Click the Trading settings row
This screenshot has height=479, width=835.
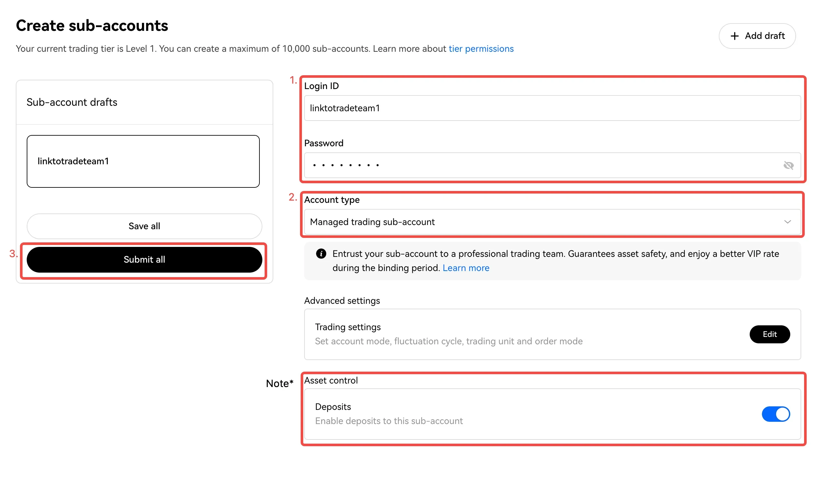pos(552,334)
